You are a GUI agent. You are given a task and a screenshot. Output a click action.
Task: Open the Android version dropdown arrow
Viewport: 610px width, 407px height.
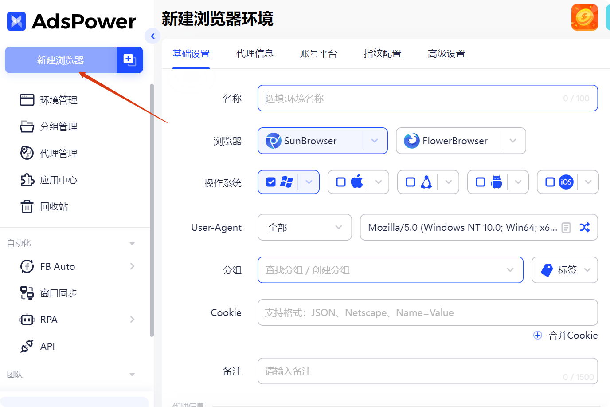[518, 182]
